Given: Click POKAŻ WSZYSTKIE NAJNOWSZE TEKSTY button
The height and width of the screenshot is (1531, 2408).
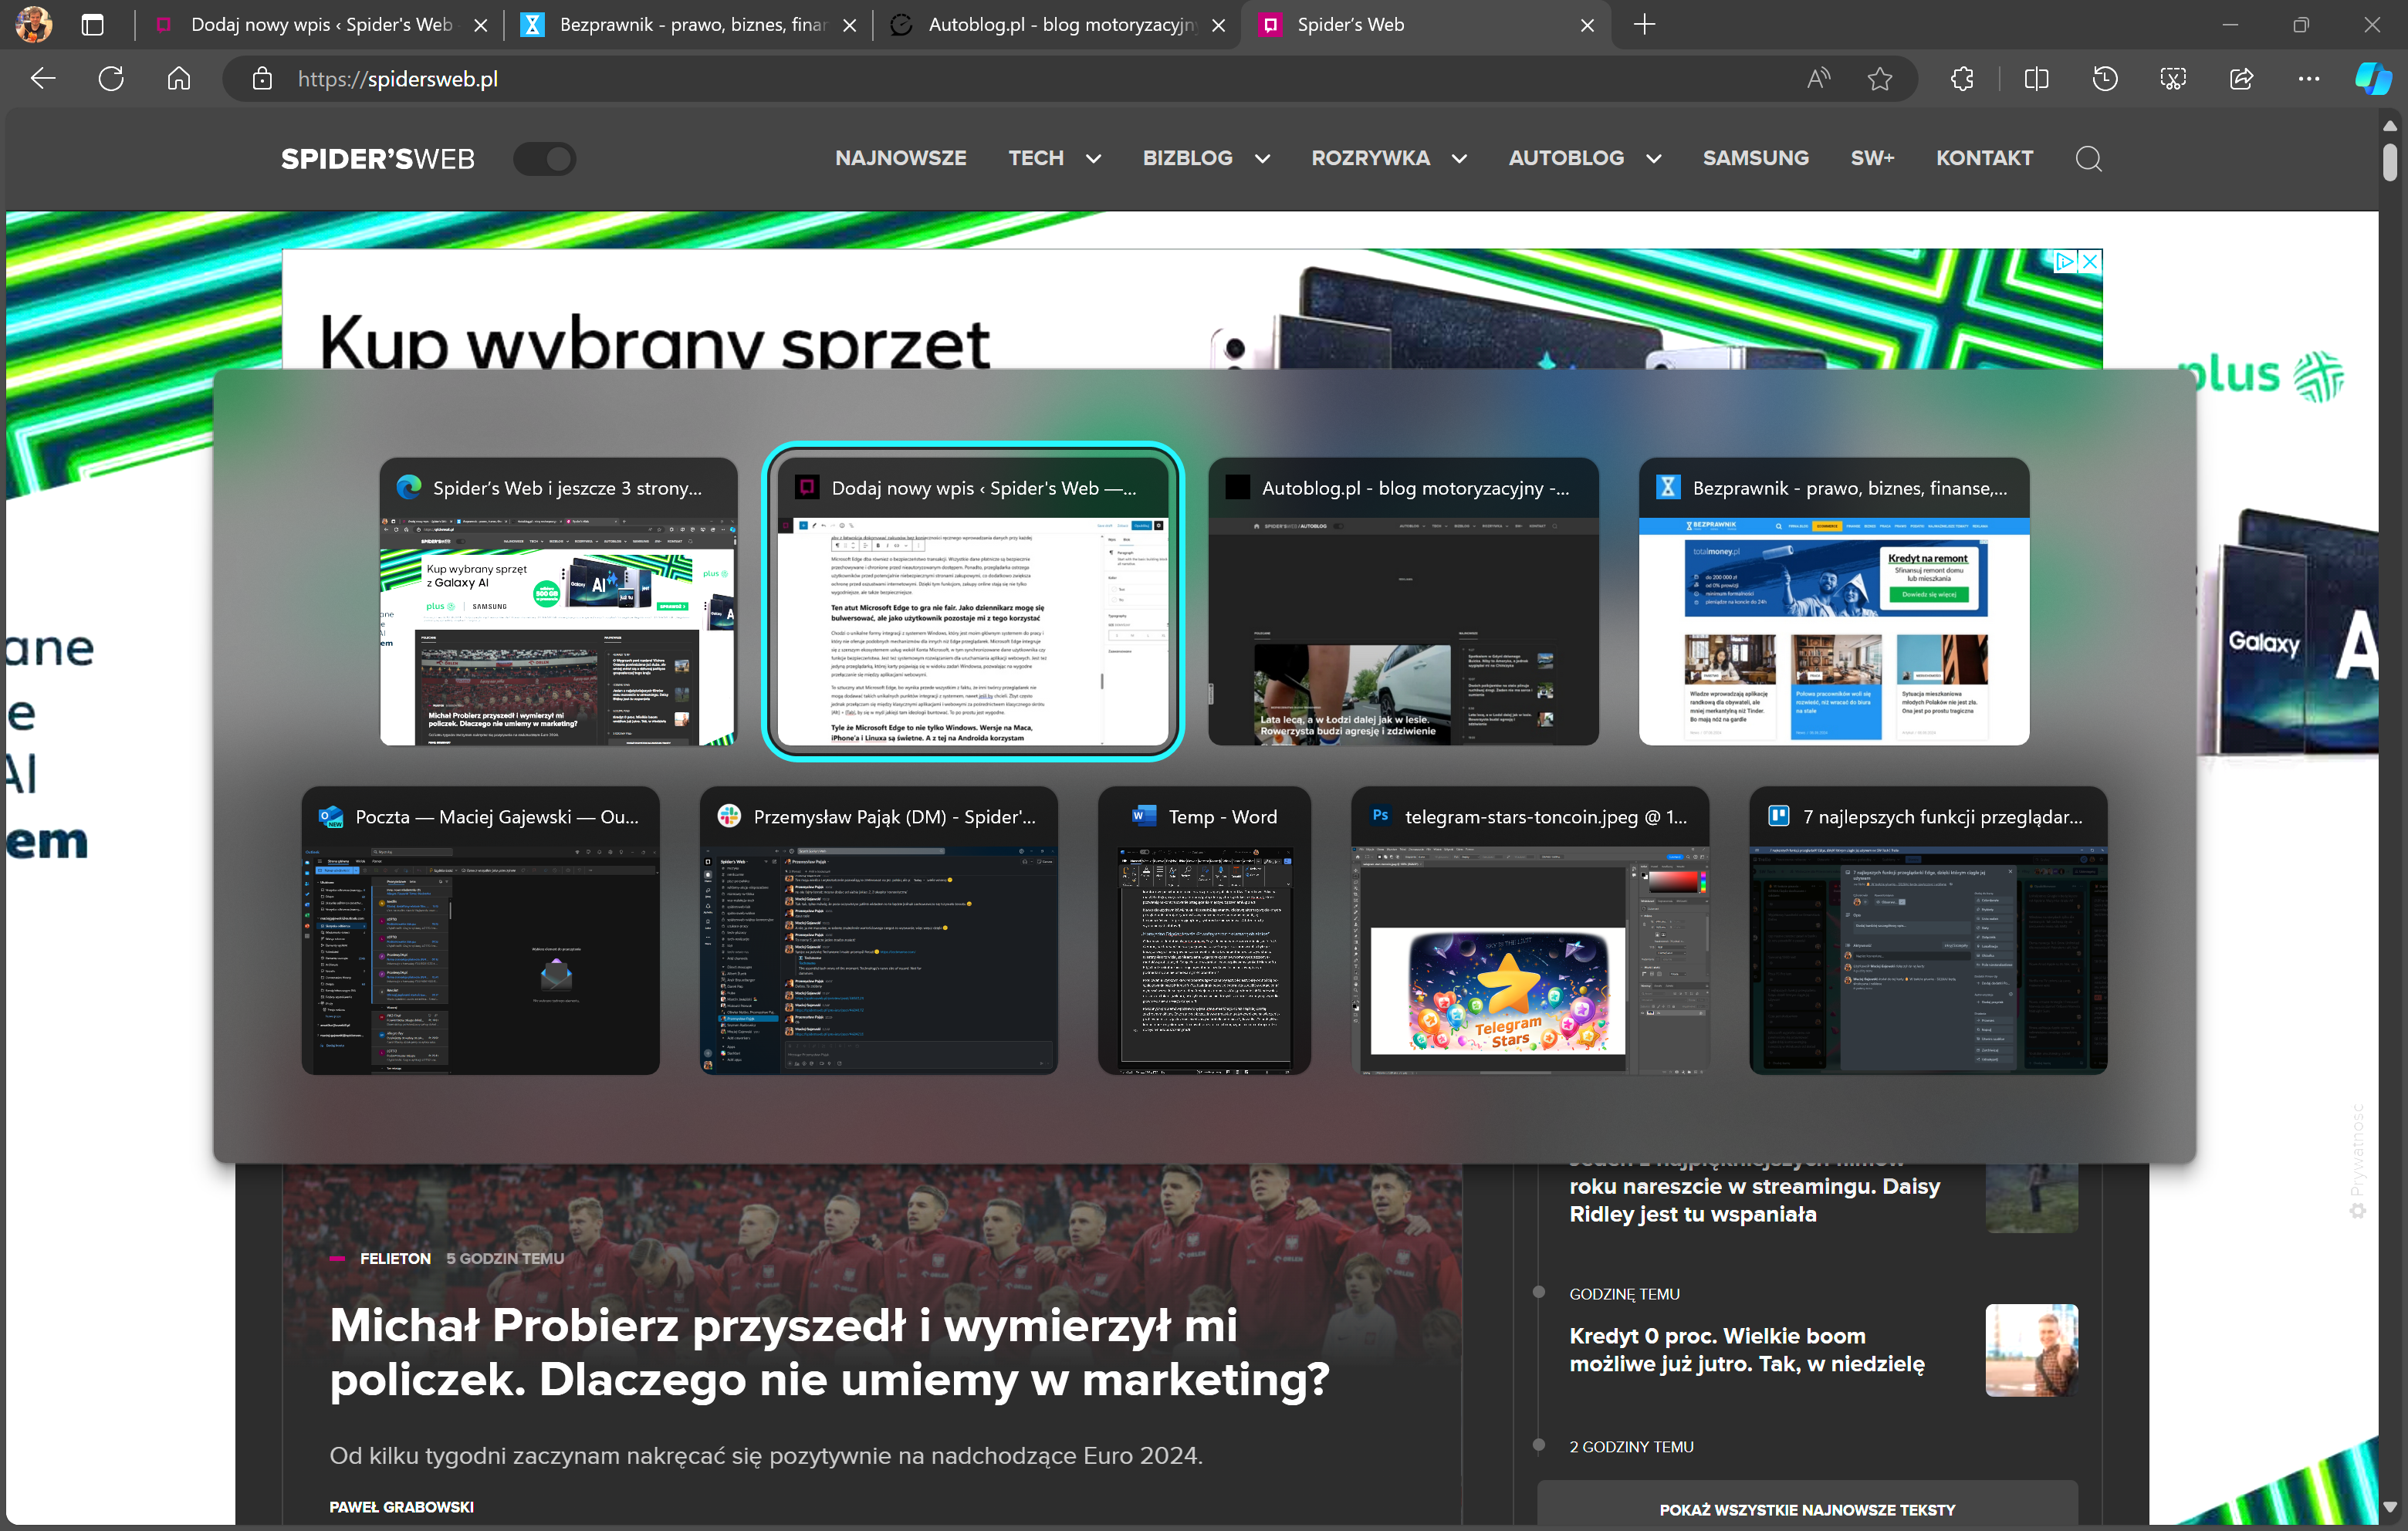Looking at the screenshot, I should pos(1806,1509).
